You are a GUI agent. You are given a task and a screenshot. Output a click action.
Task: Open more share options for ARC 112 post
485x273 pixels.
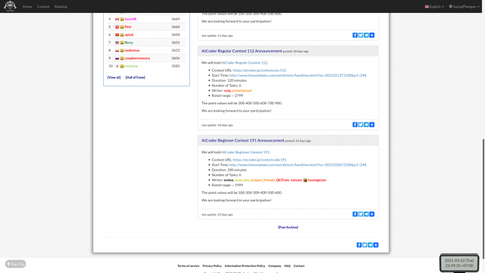coord(372,125)
